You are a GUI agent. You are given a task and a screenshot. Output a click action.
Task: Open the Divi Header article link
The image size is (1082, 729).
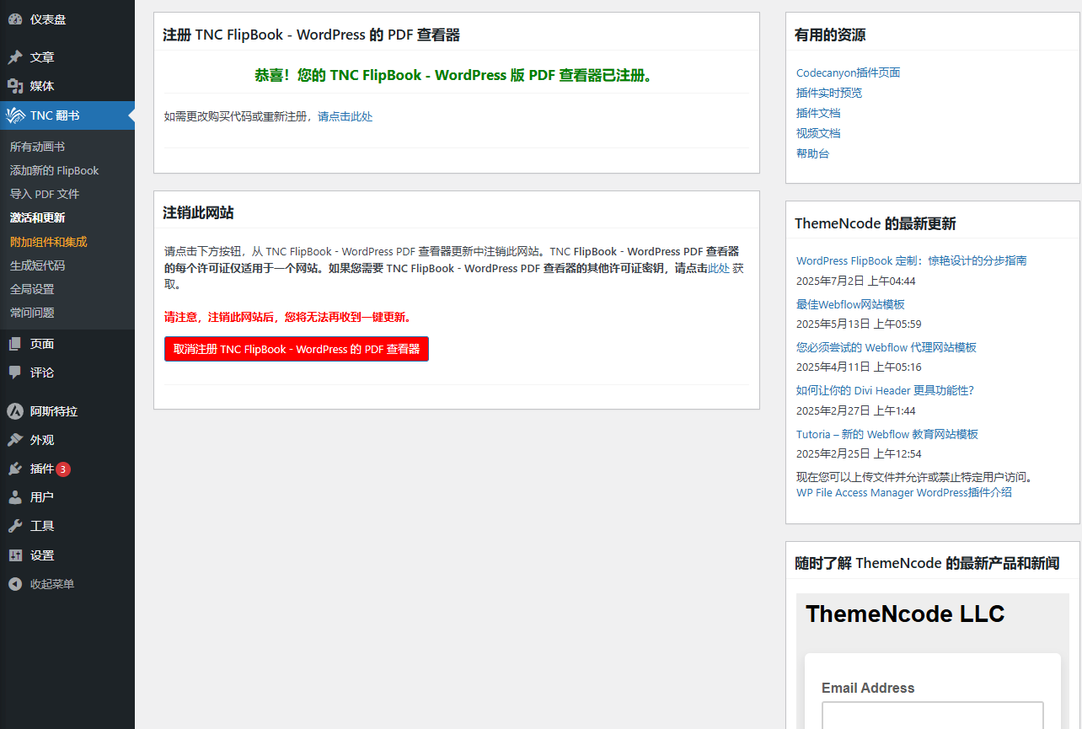(885, 390)
